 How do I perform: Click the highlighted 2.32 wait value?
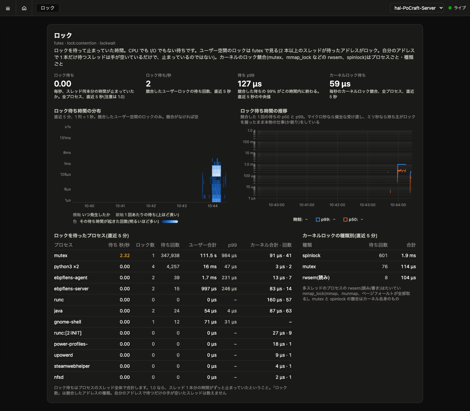(x=125, y=255)
